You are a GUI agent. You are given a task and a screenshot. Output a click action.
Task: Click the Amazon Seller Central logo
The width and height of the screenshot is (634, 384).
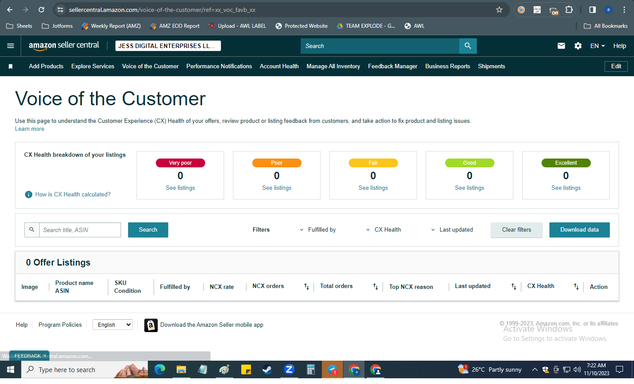(64, 45)
